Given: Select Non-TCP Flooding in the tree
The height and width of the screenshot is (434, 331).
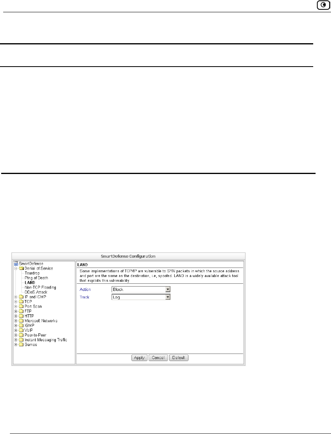Looking at the screenshot, I should click(40, 287).
